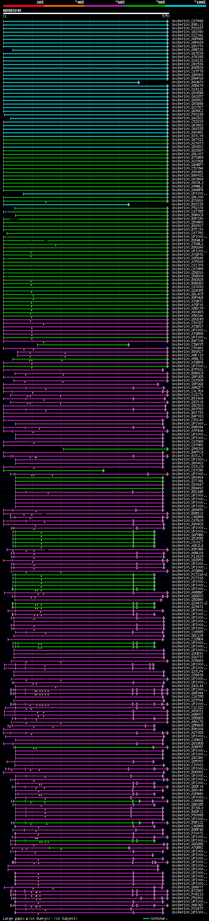Screen dimensions: 209x921
Task: Select UniRef100_Q42657 label
Action: (187, 96)
